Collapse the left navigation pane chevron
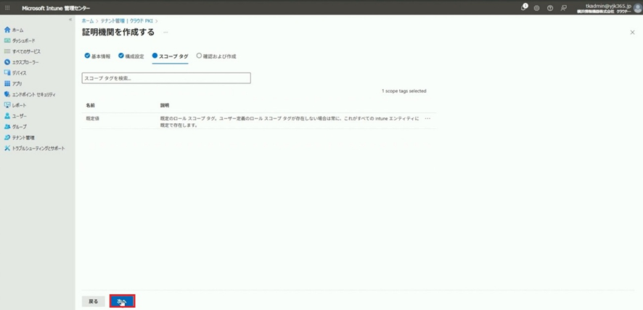 tap(70, 20)
